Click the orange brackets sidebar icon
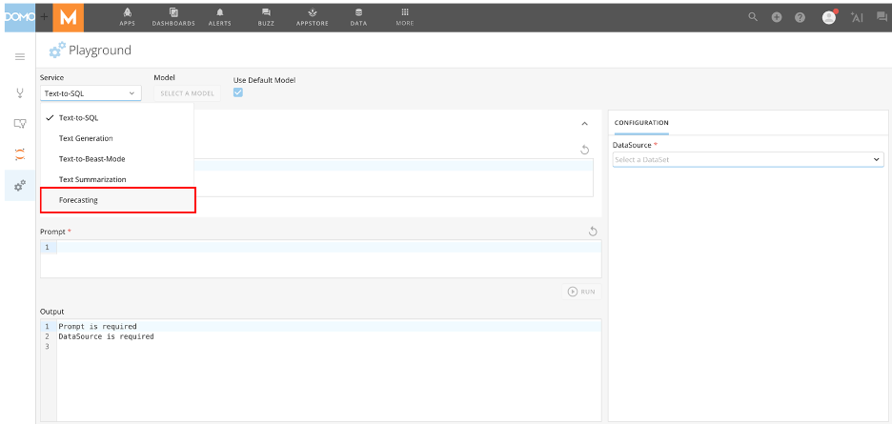892x425 pixels. point(20,153)
